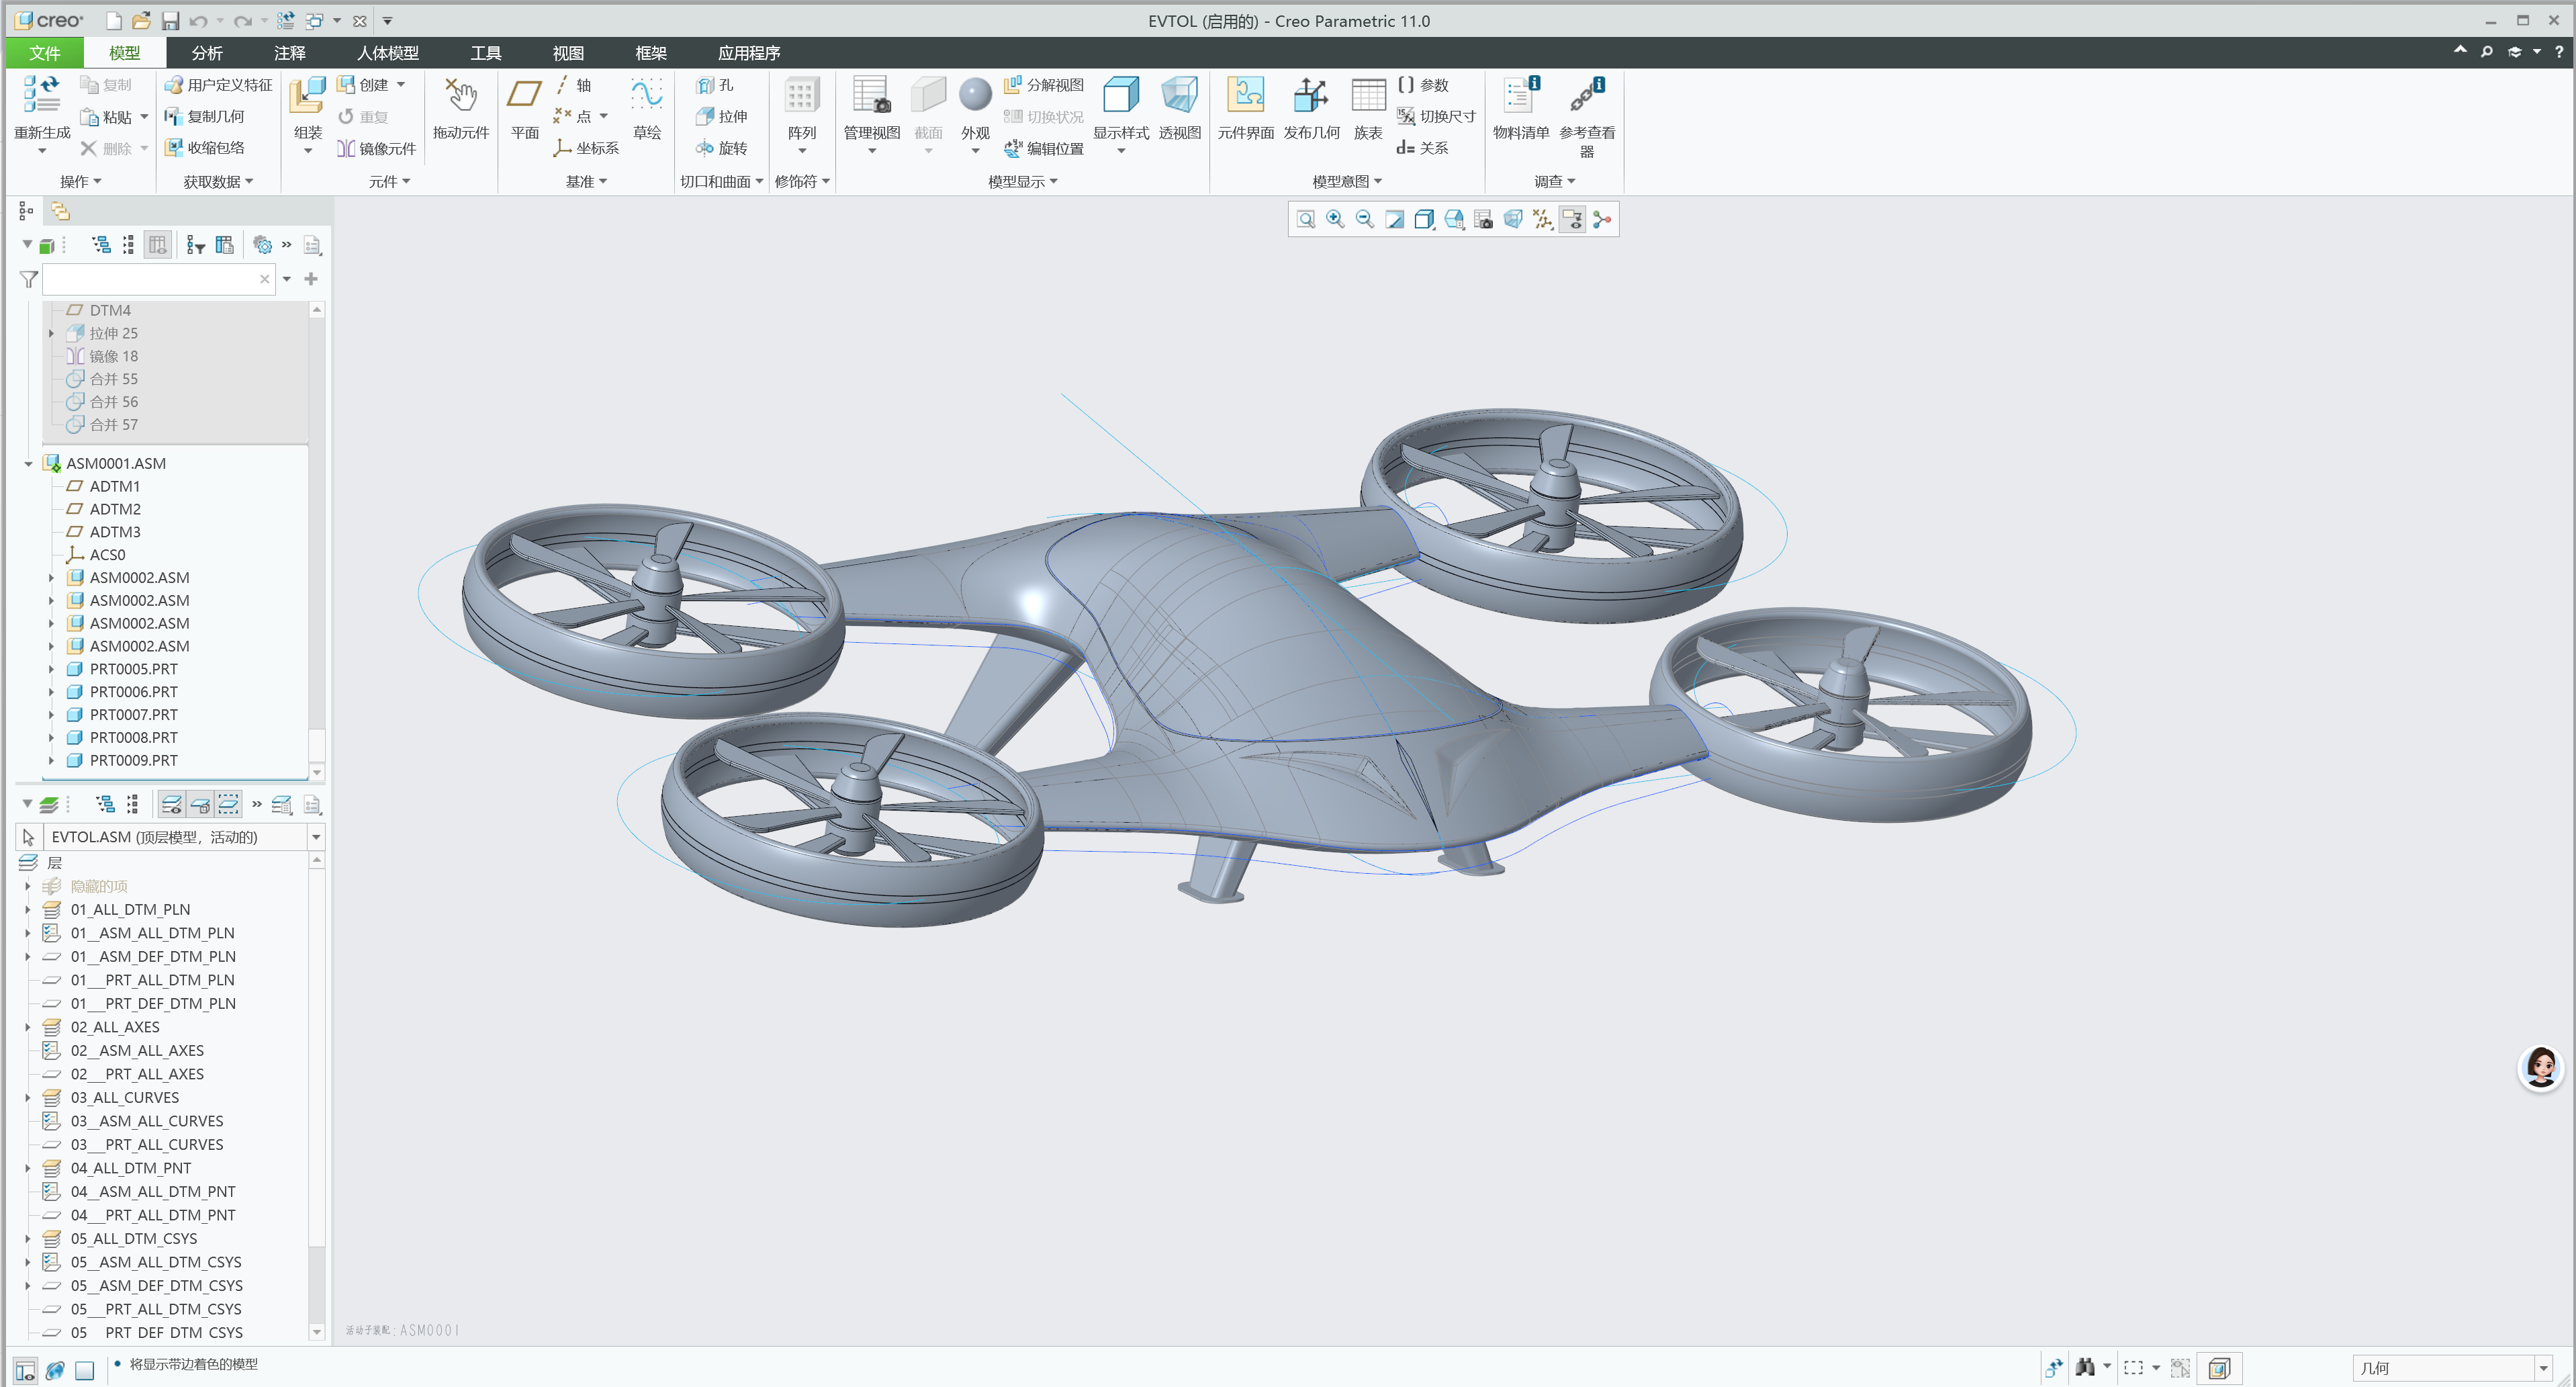Switch to the Folder Browser tab icon
Screen dimensions: 2576x1387
(x=60, y=211)
